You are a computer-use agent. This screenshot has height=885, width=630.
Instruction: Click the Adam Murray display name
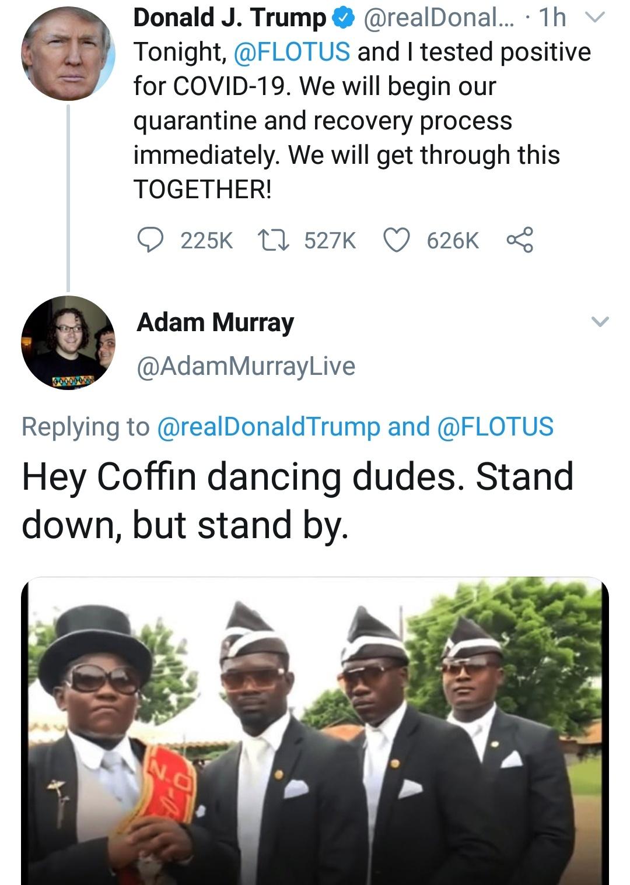[x=215, y=322]
